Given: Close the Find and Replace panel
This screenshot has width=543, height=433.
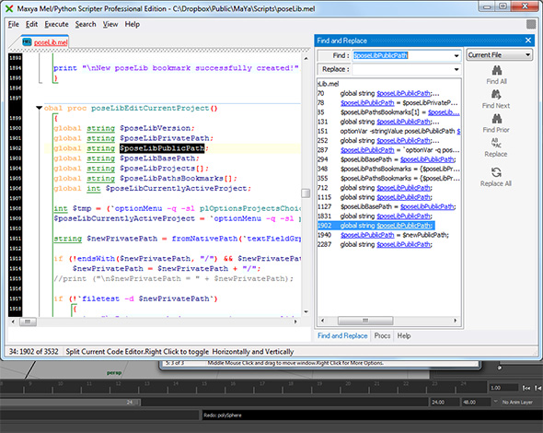Looking at the screenshot, I should (528, 41).
